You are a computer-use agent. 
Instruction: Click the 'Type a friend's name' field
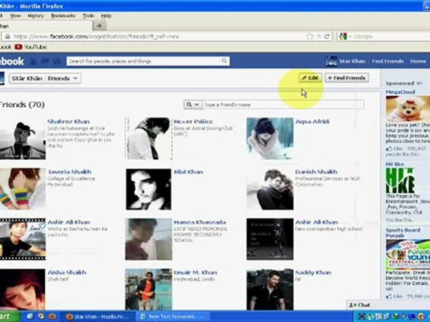(x=283, y=105)
